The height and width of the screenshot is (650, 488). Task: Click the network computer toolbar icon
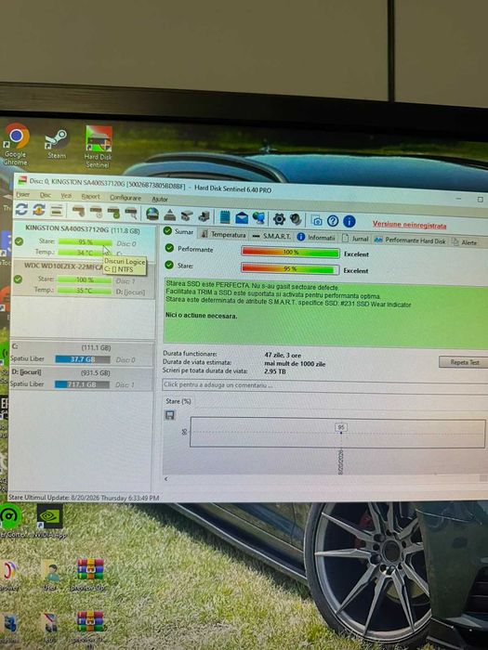point(258,218)
